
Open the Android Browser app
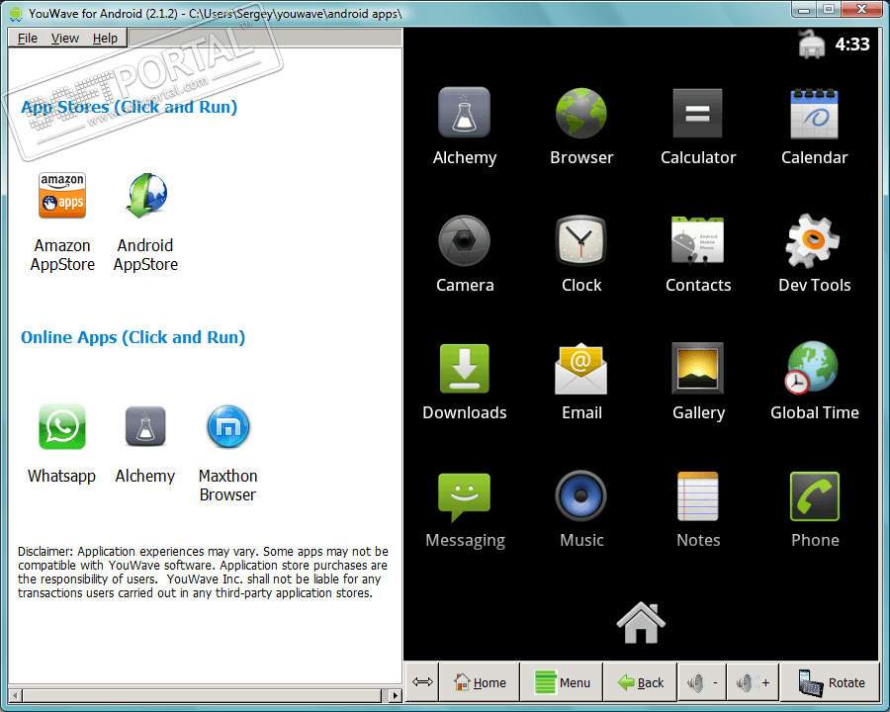click(581, 113)
